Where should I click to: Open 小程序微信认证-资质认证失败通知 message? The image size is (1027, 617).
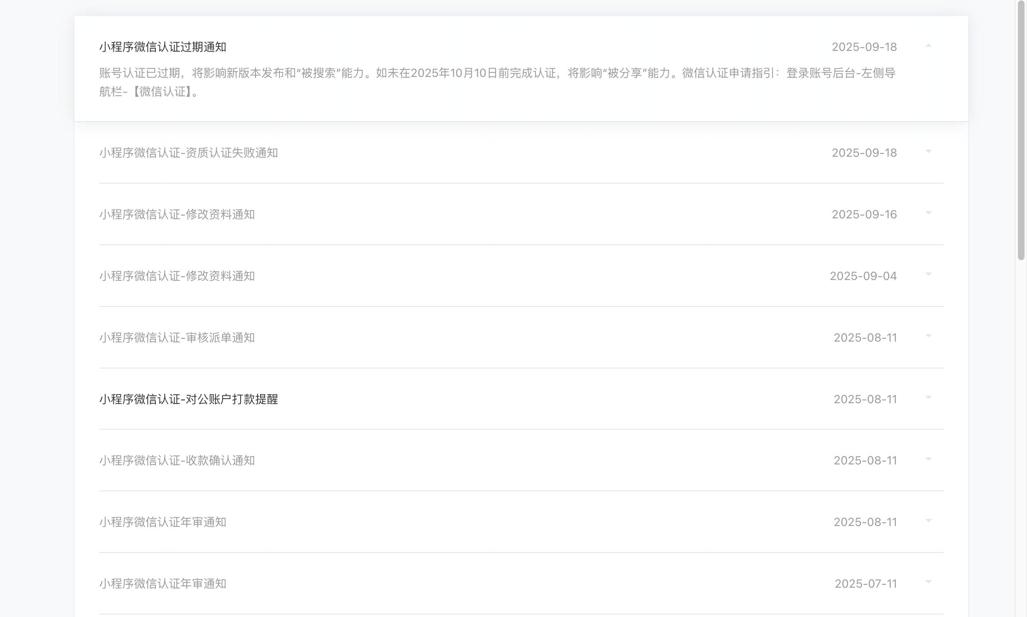click(188, 153)
